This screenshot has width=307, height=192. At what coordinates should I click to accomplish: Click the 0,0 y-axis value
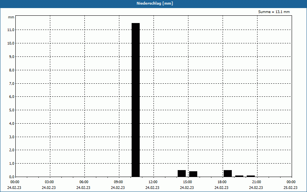point(12,177)
